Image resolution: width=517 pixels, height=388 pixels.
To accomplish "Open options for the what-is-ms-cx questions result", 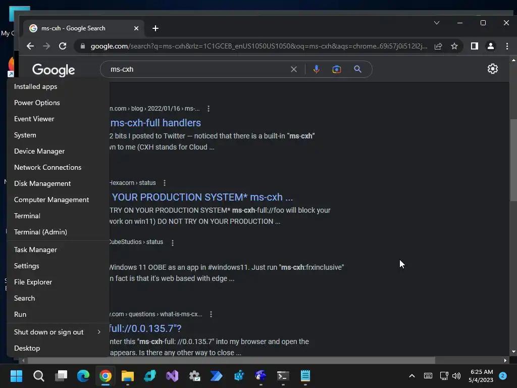I will point(211,314).
